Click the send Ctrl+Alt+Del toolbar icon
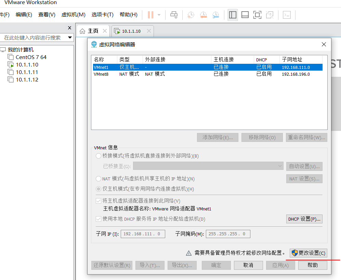The height and width of the screenshot is (280, 341). 174,15
